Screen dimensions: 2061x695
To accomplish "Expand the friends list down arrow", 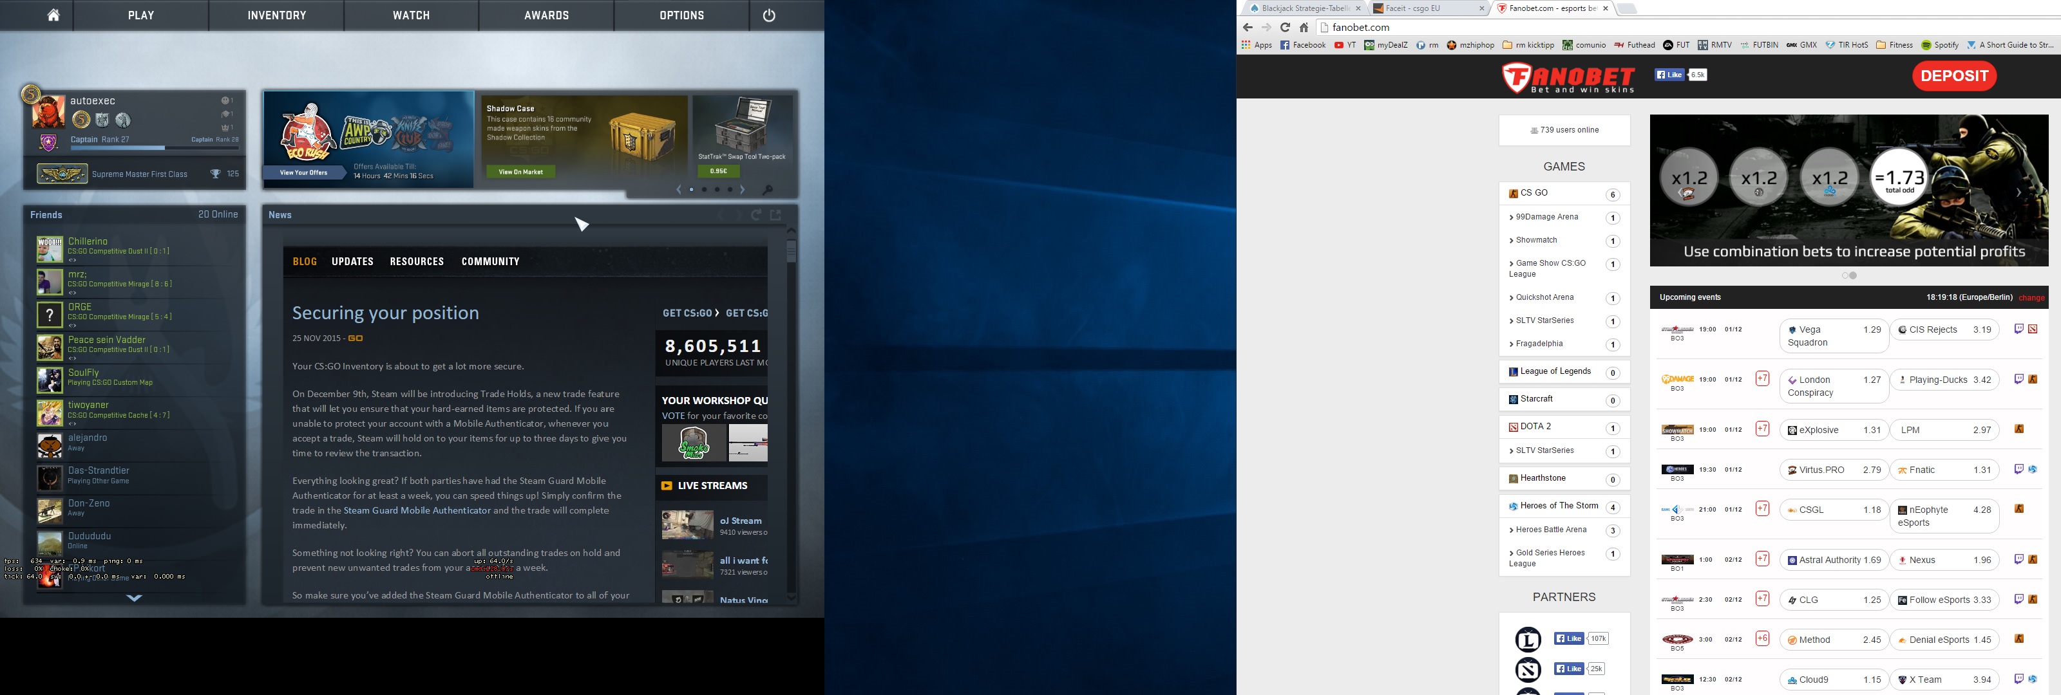I will 135,597.
